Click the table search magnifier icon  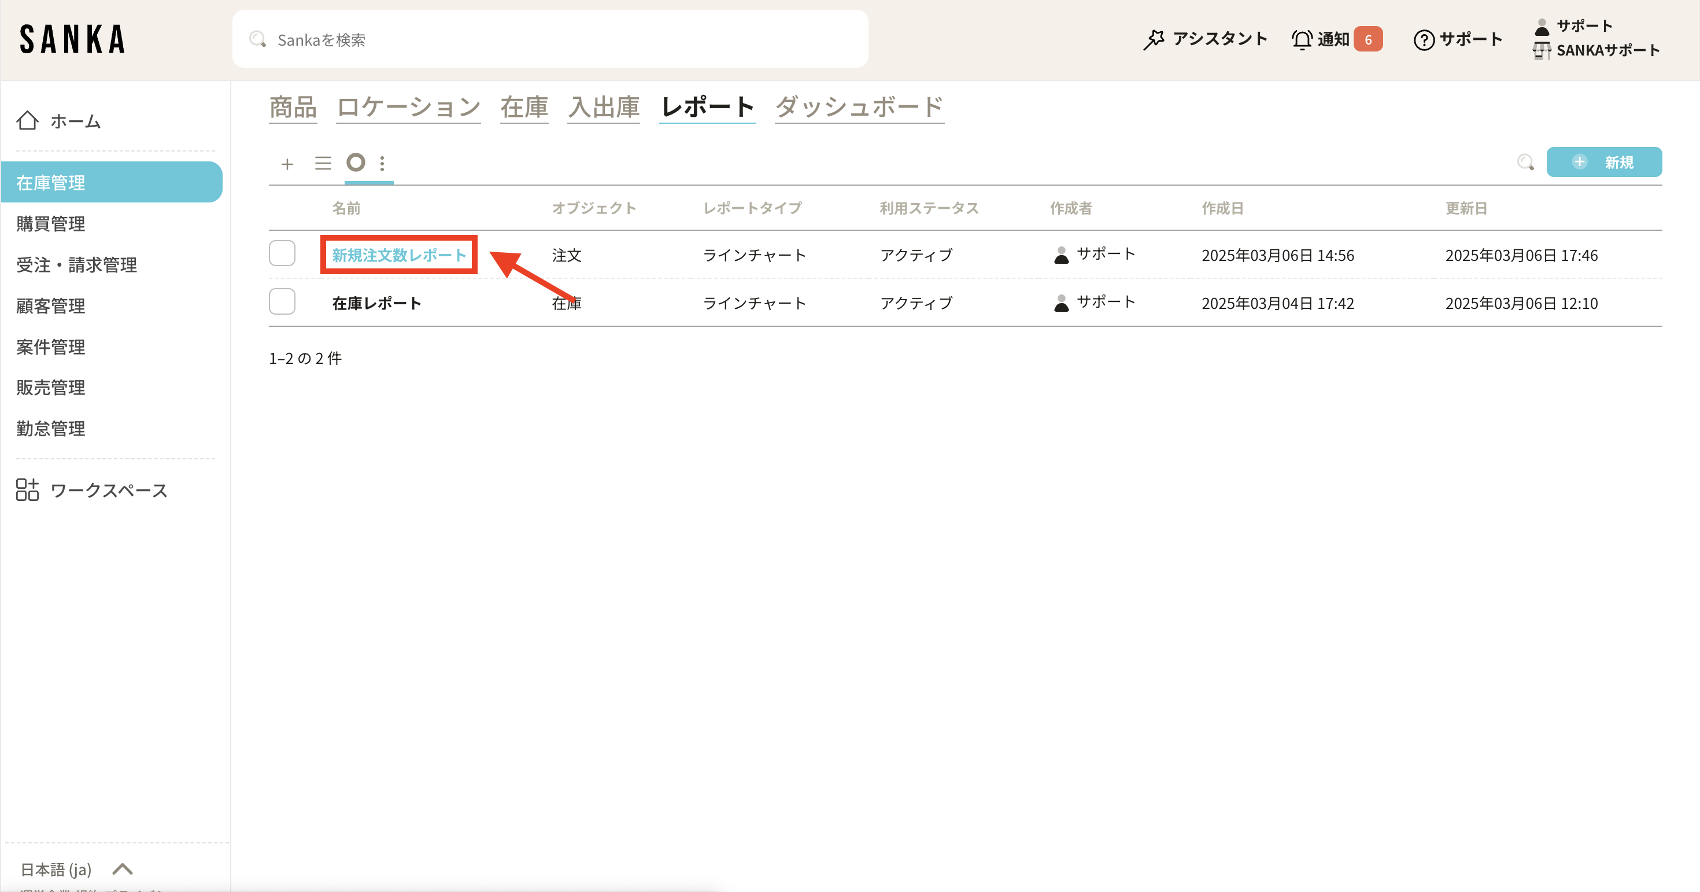pos(1525,163)
